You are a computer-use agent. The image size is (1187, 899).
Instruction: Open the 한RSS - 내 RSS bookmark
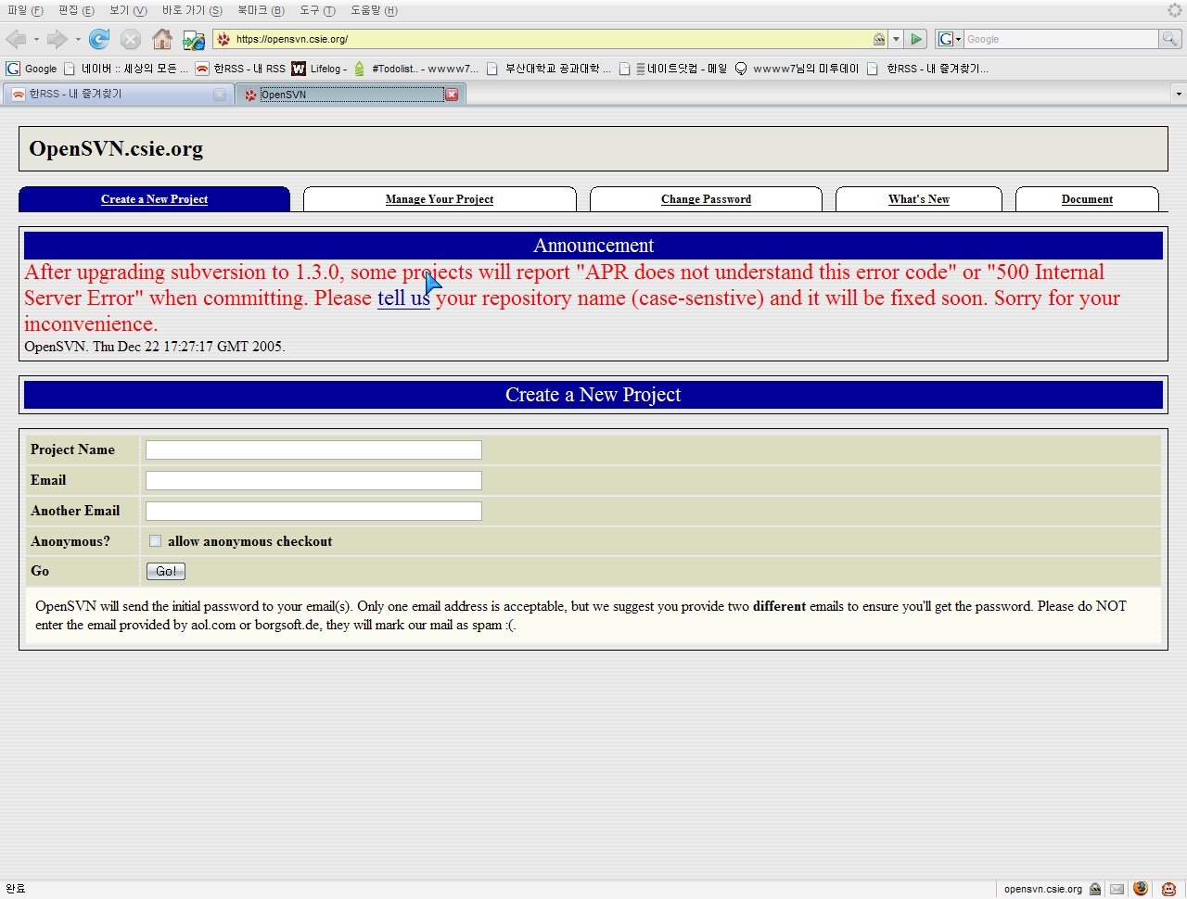click(240, 69)
